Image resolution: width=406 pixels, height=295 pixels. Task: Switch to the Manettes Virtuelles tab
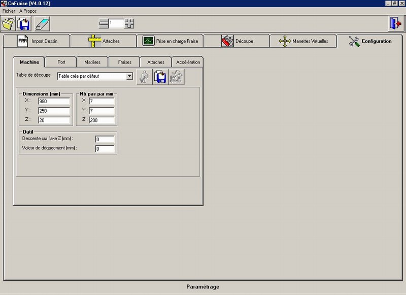click(x=303, y=41)
